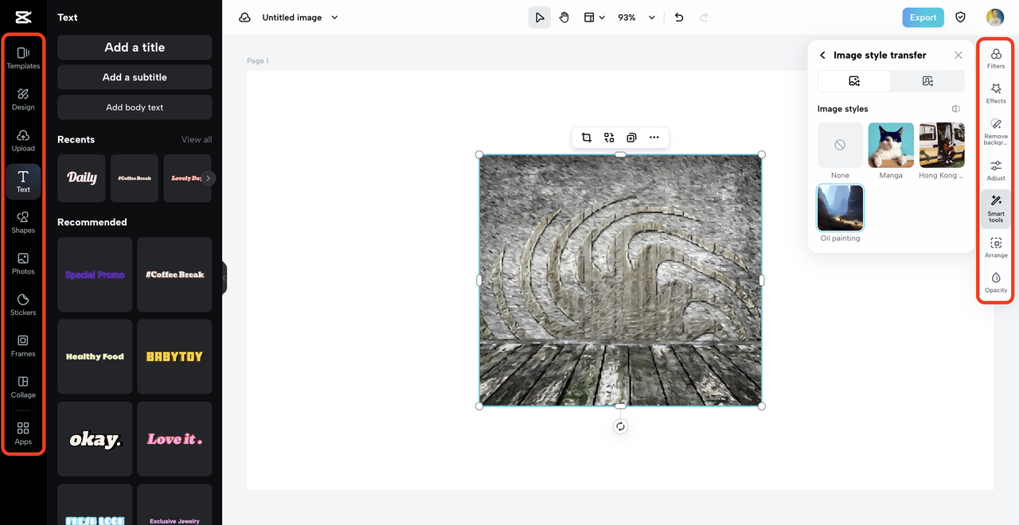Crop the selected image
The width and height of the screenshot is (1019, 525).
(587, 138)
